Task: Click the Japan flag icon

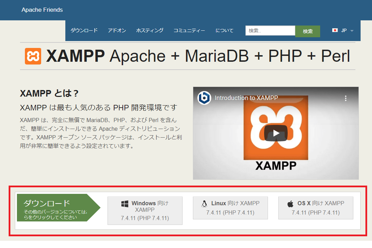Action: [335, 30]
